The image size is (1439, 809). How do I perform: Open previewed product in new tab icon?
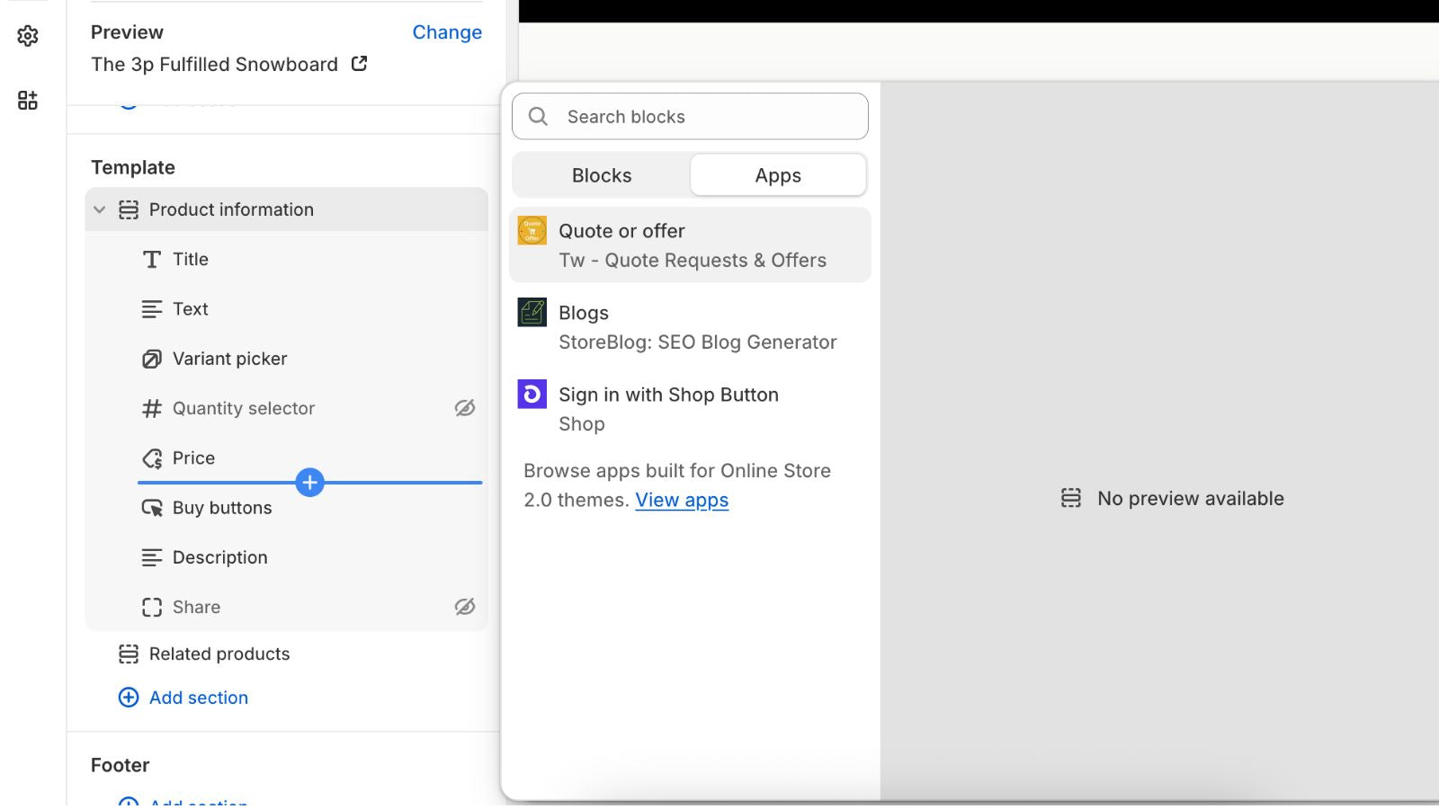[359, 64]
